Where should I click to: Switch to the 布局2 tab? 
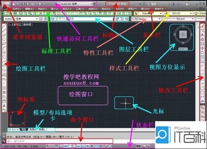pyautogui.click(x=42, y=130)
